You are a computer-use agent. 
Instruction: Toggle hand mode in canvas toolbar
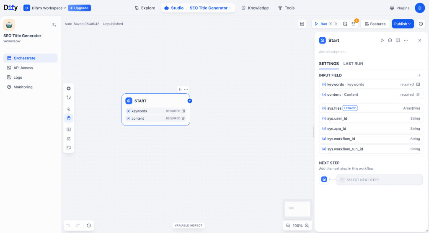pyautogui.click(x=69, y=118)
